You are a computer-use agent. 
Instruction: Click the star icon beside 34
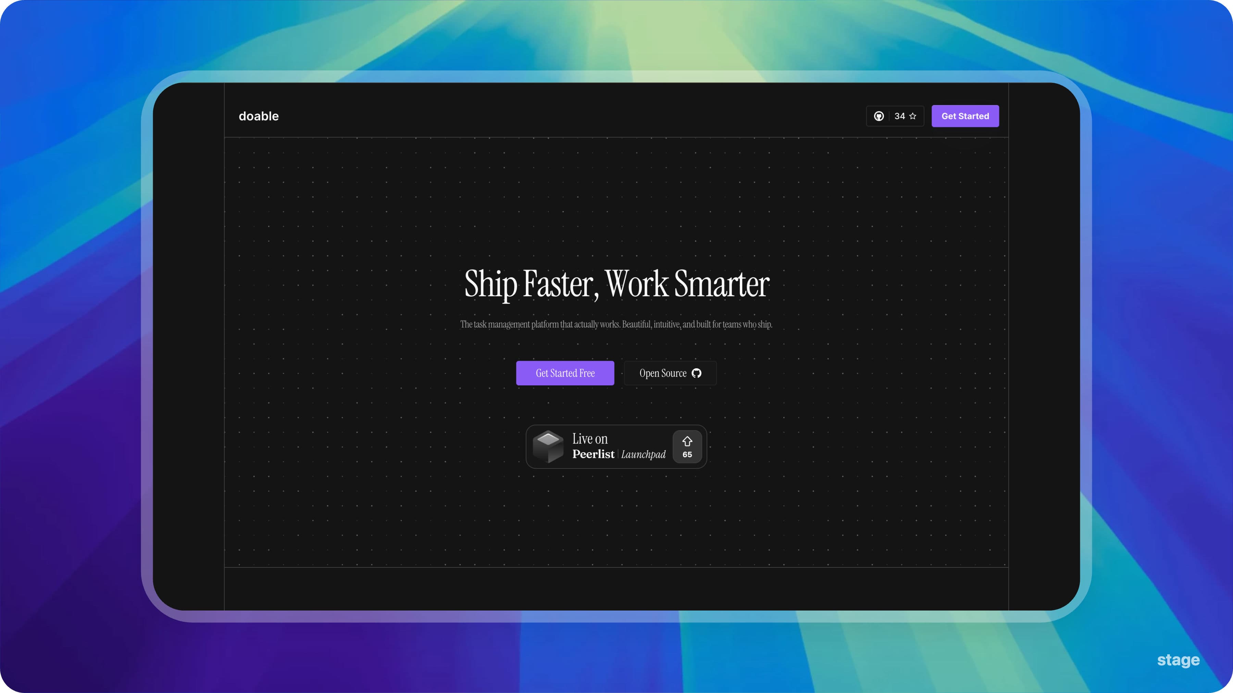click(913, 116)
